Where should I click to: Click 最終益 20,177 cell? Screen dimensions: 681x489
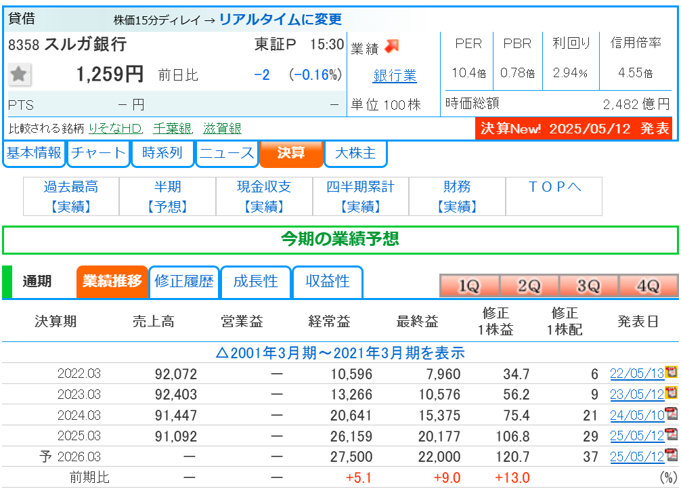[439, 436]
